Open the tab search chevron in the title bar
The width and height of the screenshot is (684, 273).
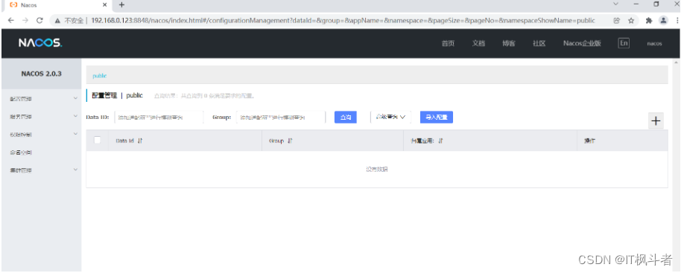tap(616, 4)
